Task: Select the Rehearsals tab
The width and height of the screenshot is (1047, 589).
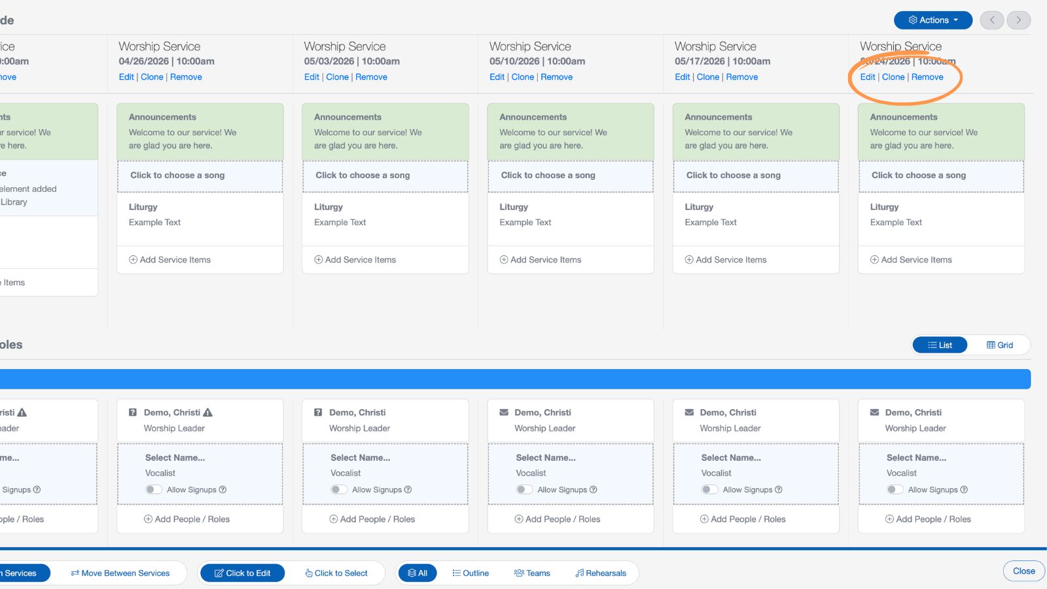Action: 600,573
